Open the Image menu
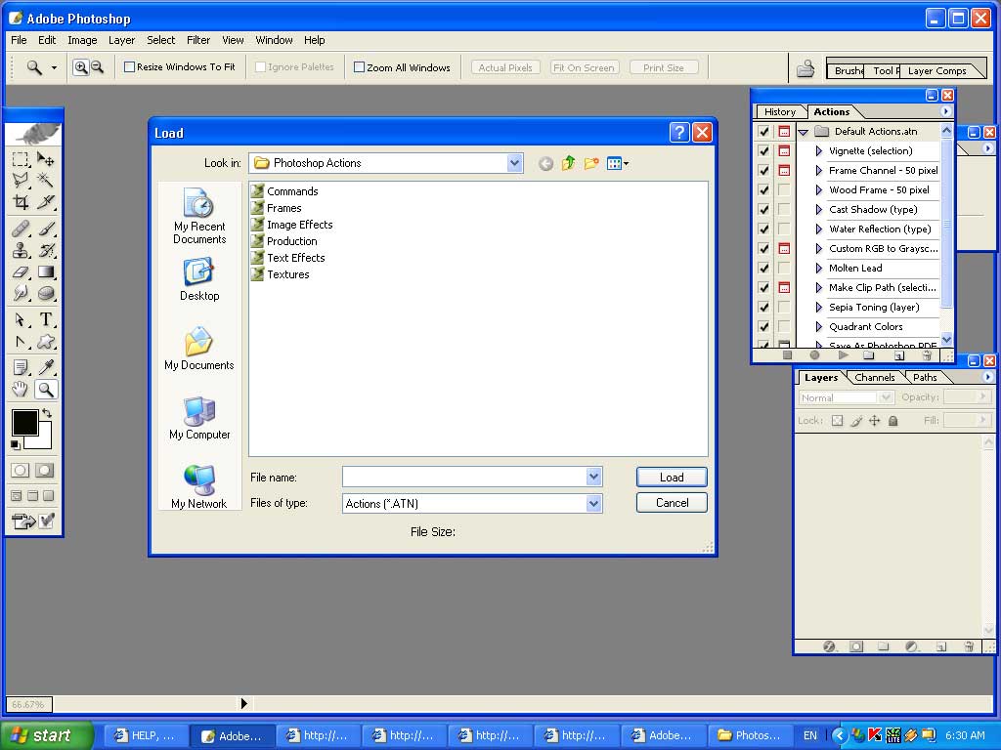The width and height of the screenshot is (1001, 750). tap(82, 40)
